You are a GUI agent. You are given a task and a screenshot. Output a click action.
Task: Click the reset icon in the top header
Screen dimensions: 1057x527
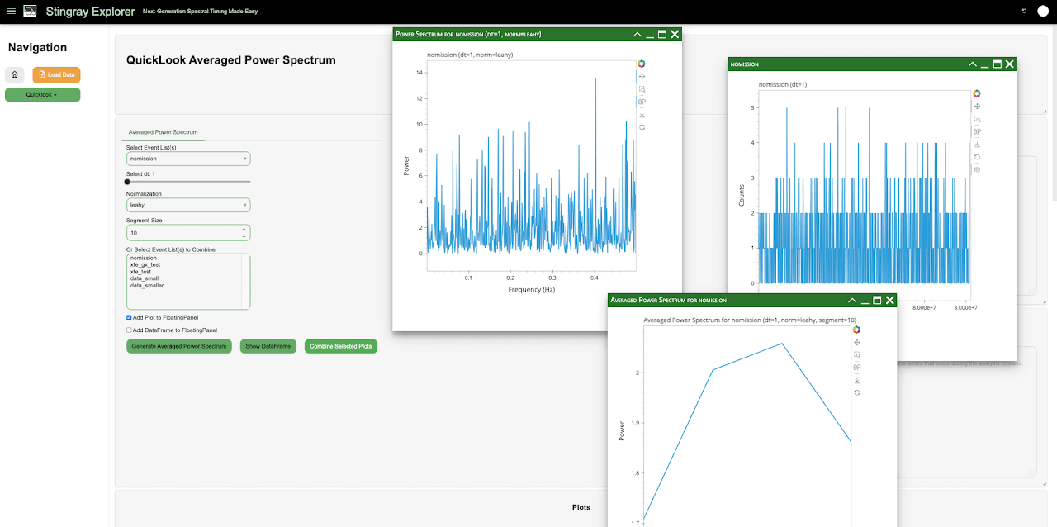[1024, 12]
